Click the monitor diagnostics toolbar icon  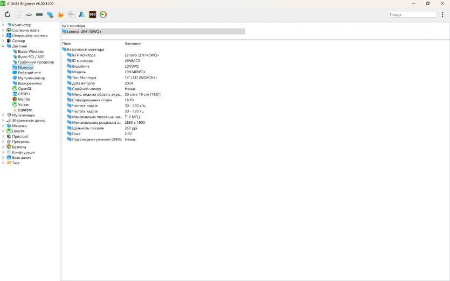pyautogui.click(x=50, y=15)
